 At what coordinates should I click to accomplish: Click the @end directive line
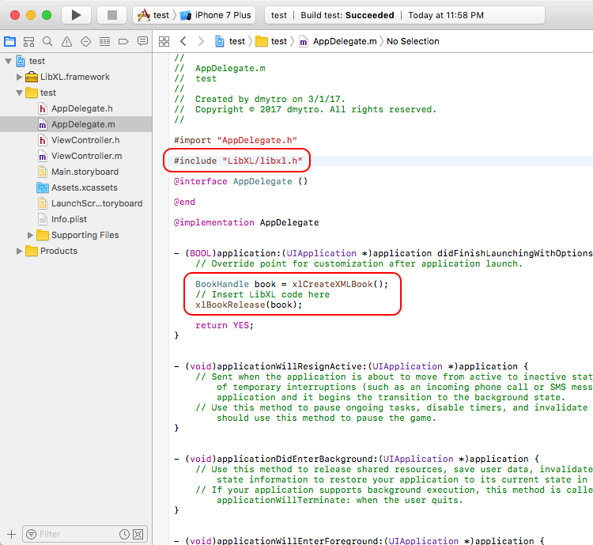click(184, 202)
